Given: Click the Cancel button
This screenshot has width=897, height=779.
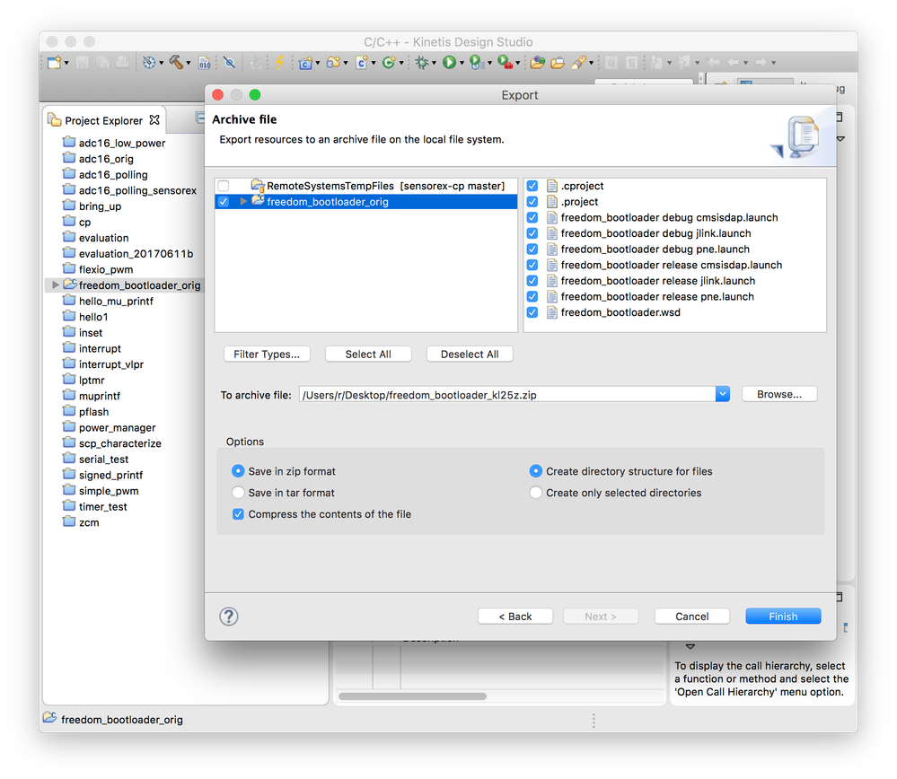Looking at the screenshot, I should [x=691, y=616].
